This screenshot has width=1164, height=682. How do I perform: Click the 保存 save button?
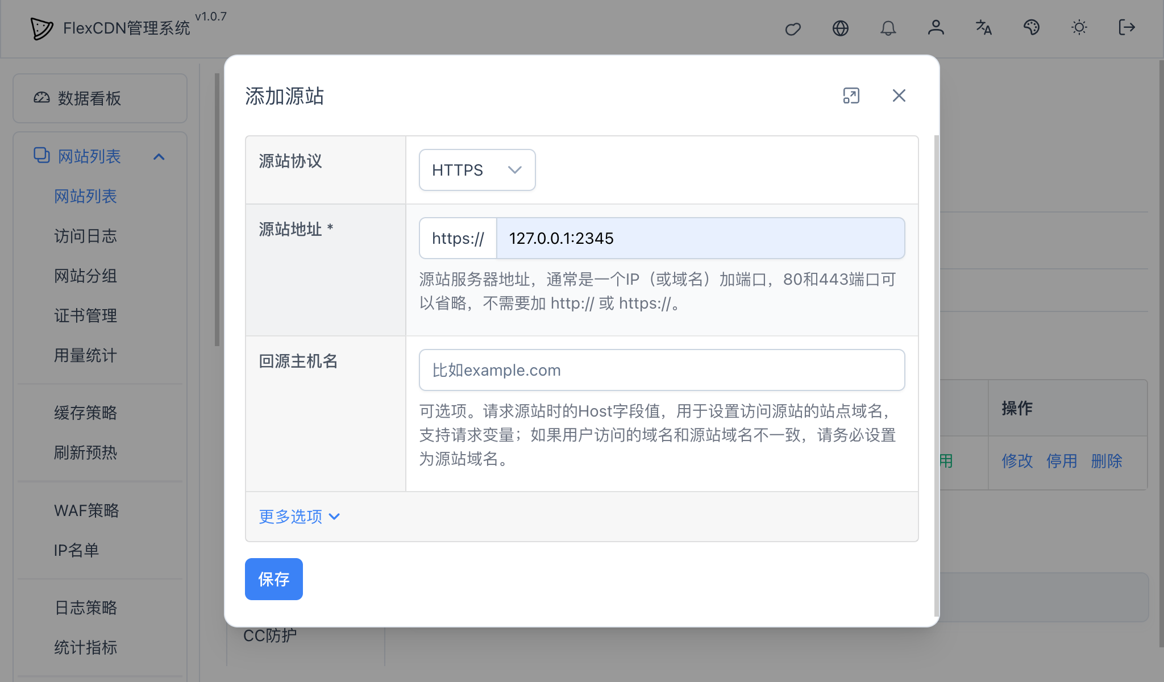click(x=273, y=579)
